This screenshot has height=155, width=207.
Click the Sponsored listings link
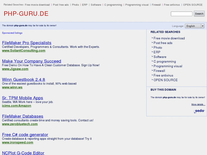tap(12, 33)
